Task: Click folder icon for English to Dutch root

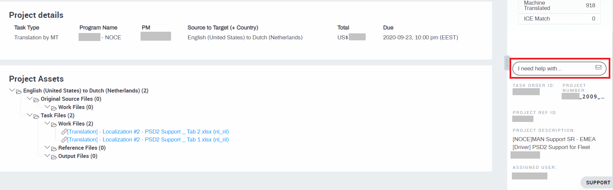Action: (x=19, y=91)
